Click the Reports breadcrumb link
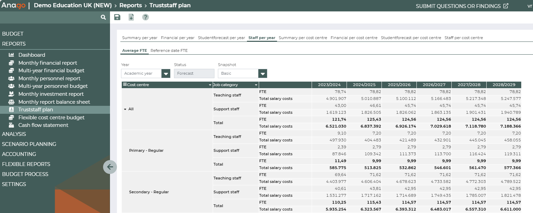The width and height of the screenshot is (533, 213). pos(131,6)
